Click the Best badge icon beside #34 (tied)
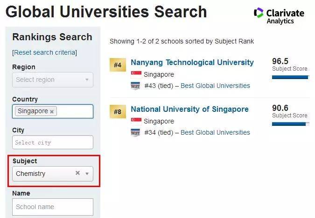 (x=136, y=133)
